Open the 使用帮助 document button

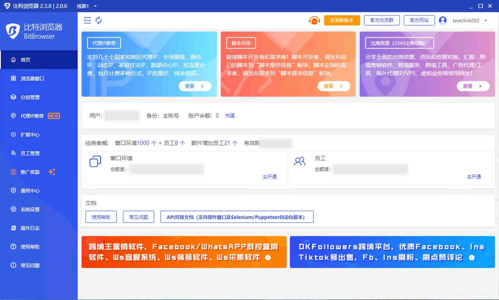(101, 217)
